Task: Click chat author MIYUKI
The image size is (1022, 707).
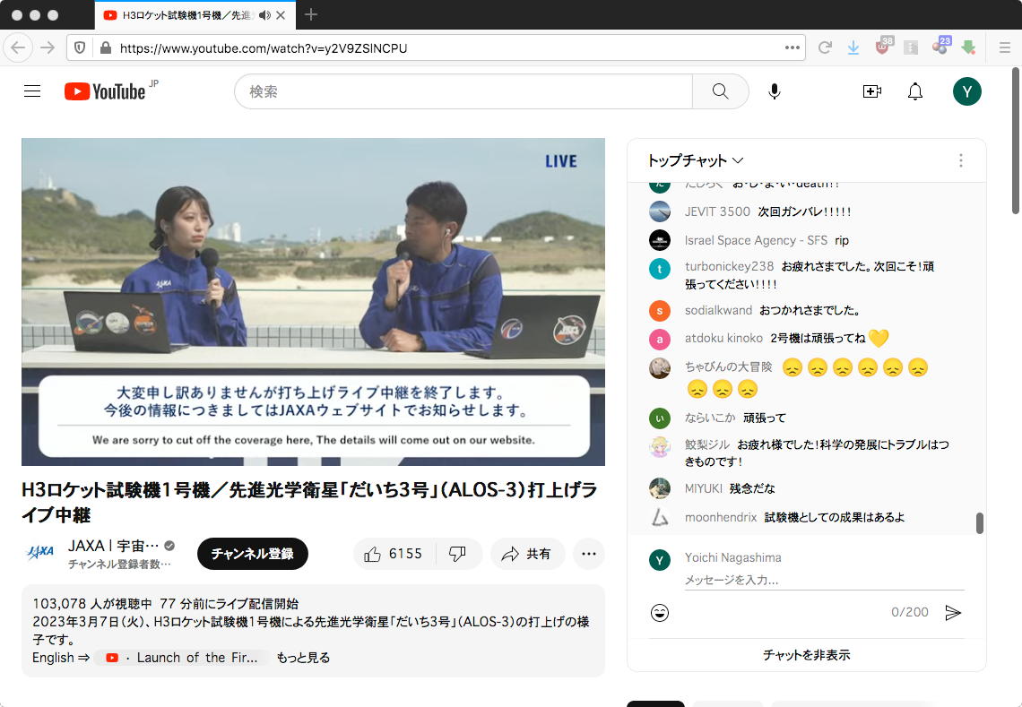Action: click(x=703, y=488)
